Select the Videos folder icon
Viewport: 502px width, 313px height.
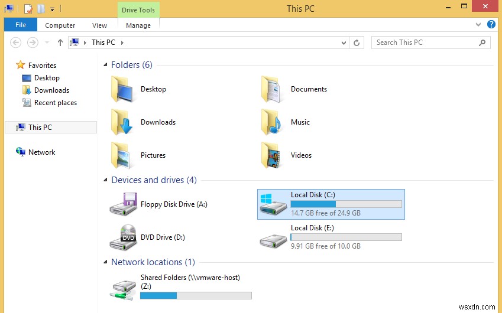coord(271,155)
